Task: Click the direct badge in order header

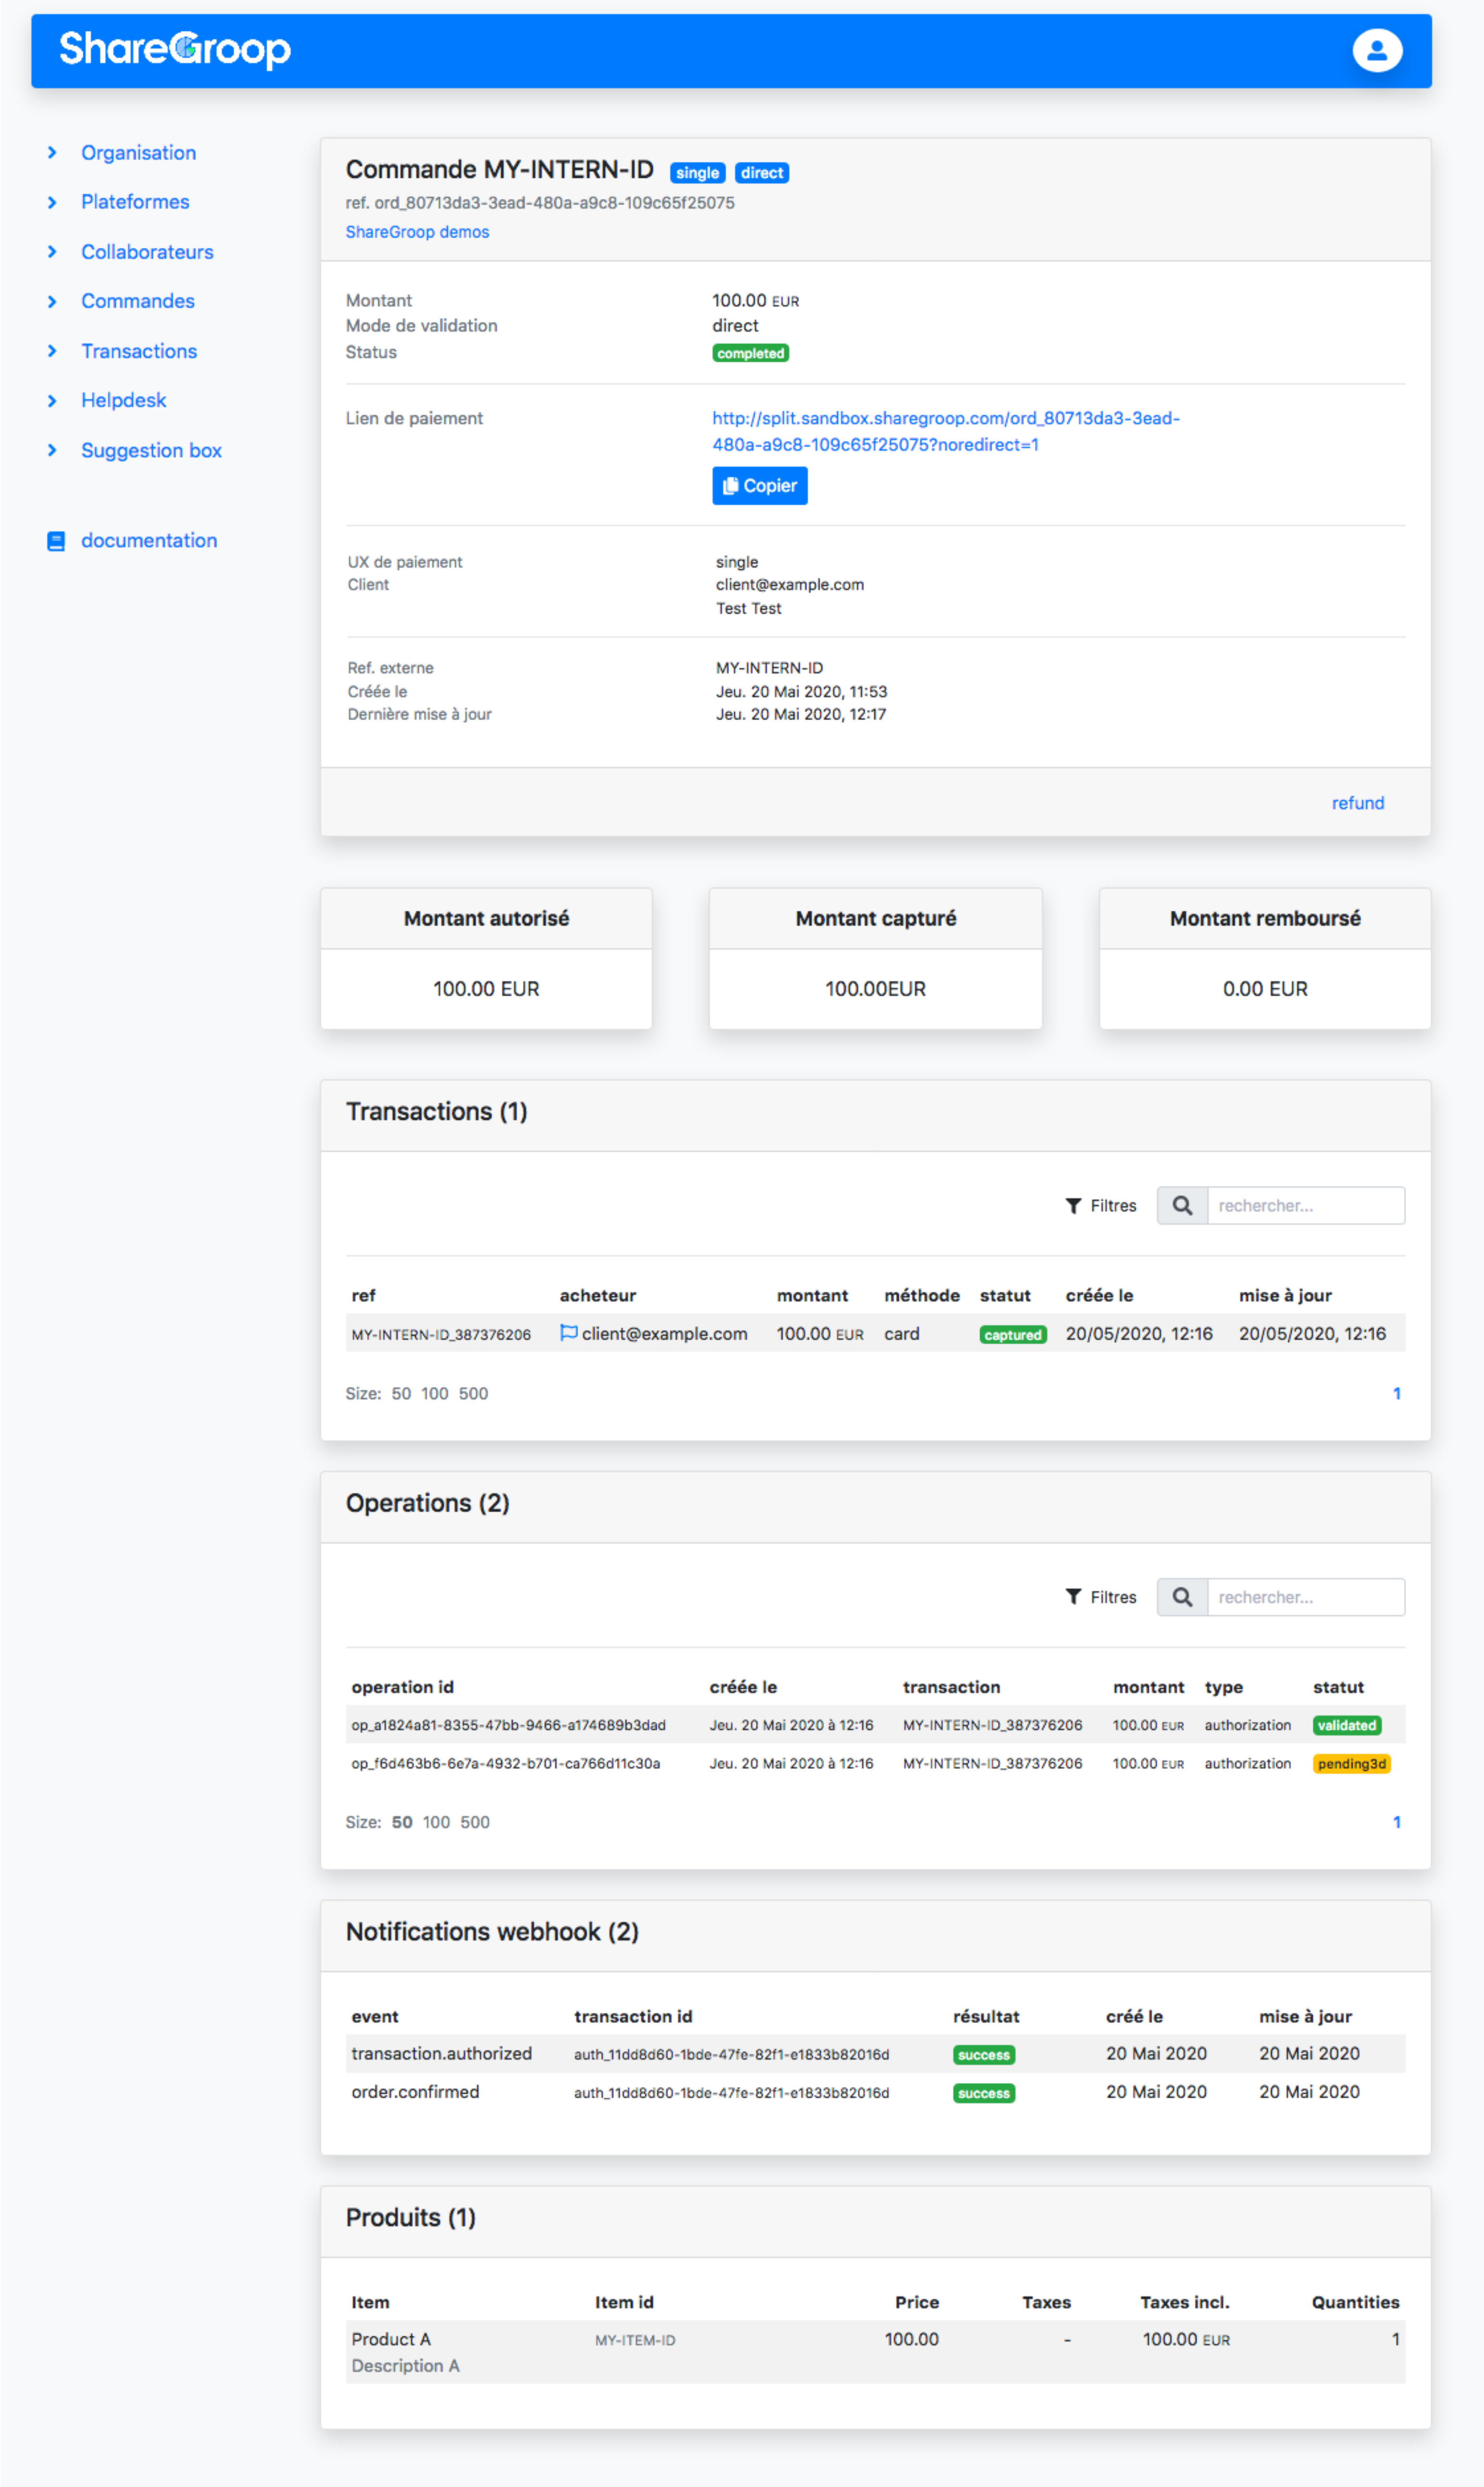Action: click(x=762, y=173)
